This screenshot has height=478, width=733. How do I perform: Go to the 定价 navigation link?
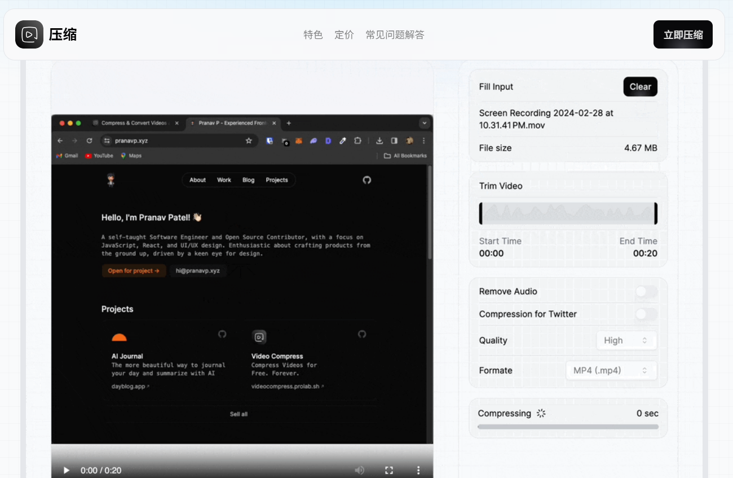pyautogui.click(x=344, y=35)
